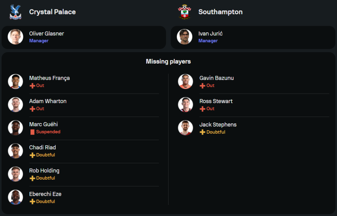Select the Oliver Glasner manager name
The height and width of the screenshot is (216, 337).
[47, 34]
